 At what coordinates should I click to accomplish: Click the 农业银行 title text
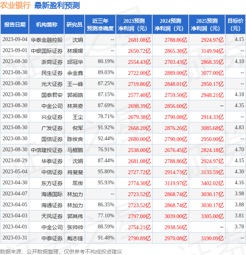(15, 5)
